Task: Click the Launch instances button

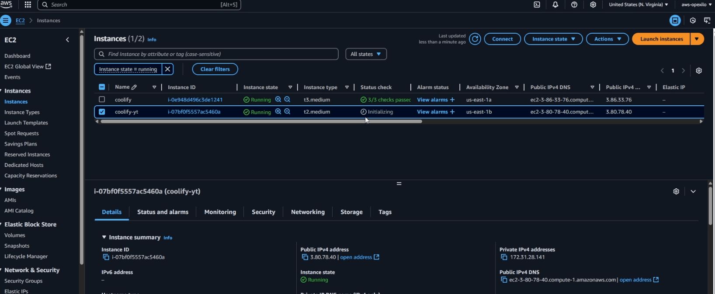Action: point(661,39)
